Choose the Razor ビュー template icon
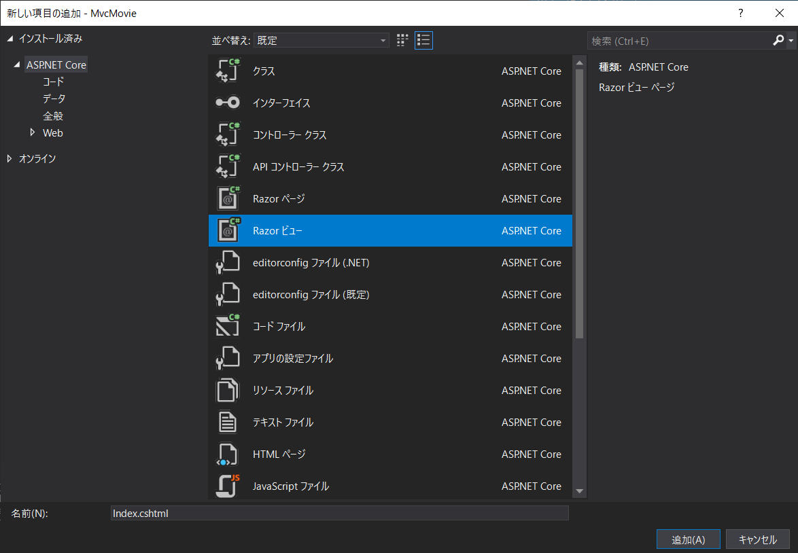The image size is (798, 553). click(228, 230)
